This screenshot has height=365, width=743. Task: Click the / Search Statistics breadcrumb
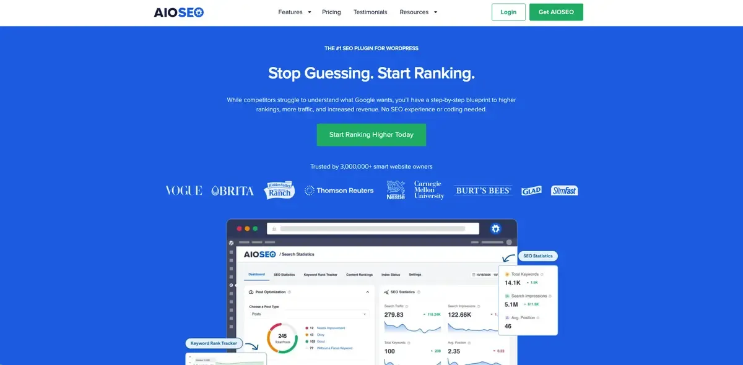[x=297, y=254]
